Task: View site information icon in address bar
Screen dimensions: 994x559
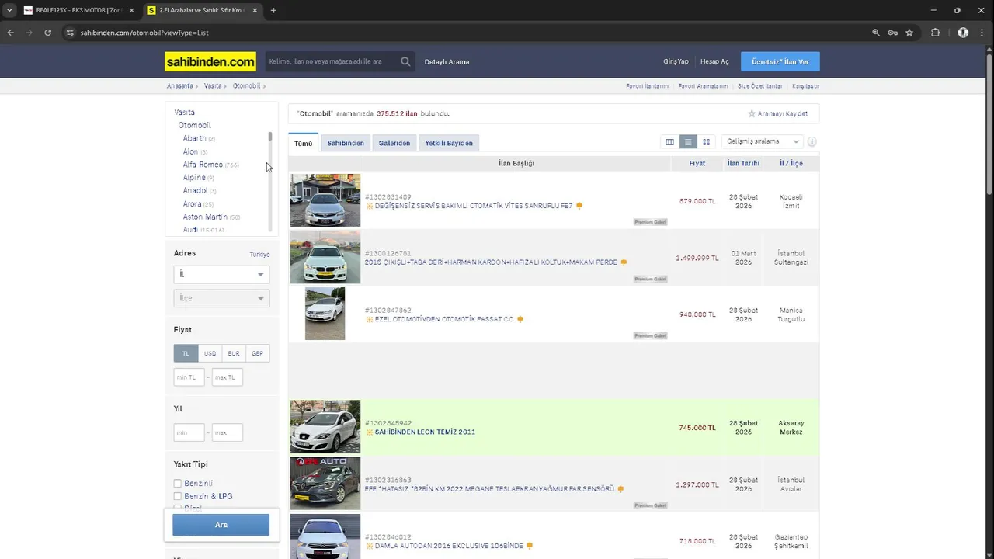Action: 70,33
